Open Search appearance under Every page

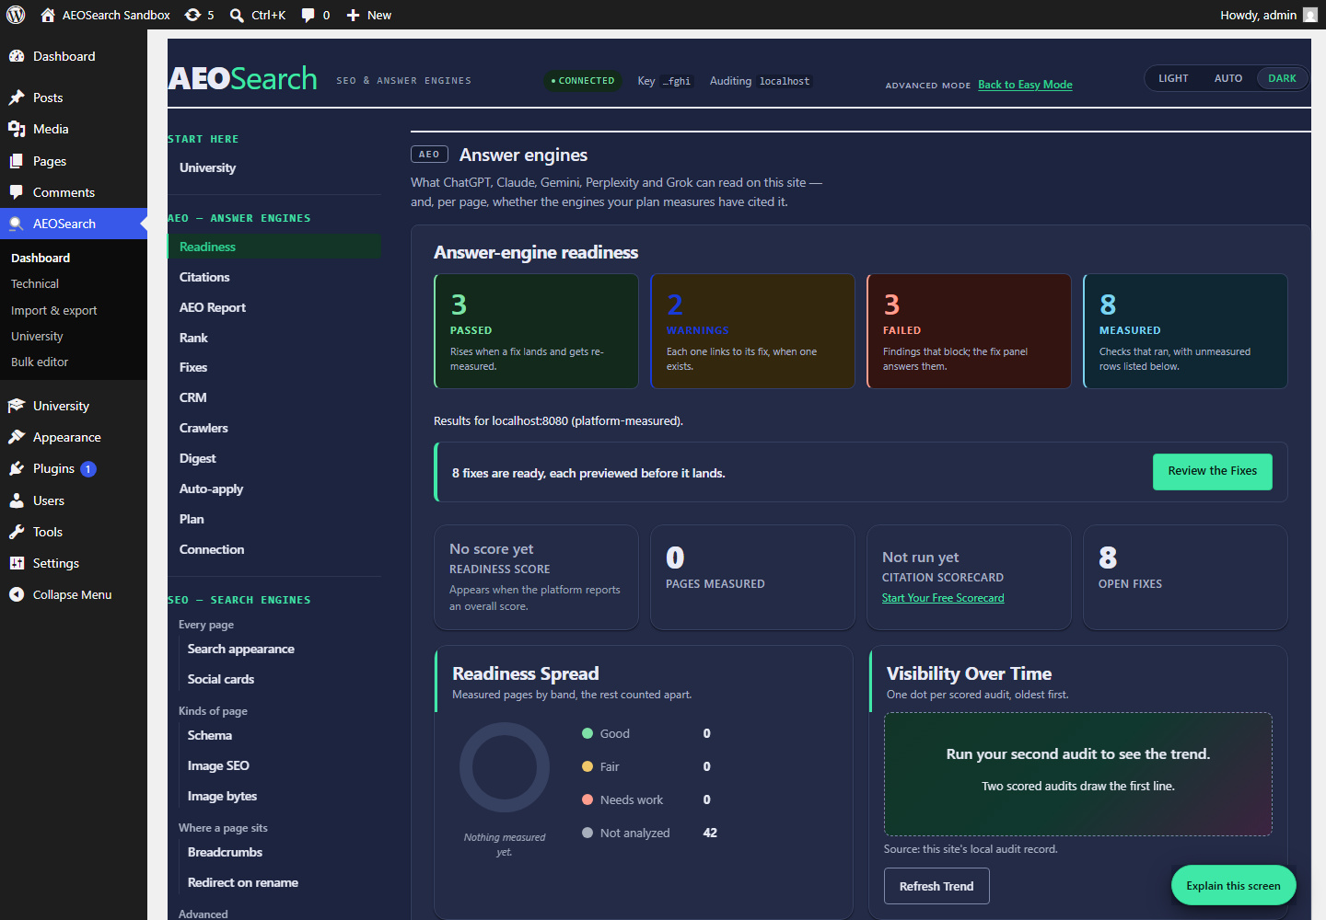point(241,649)
